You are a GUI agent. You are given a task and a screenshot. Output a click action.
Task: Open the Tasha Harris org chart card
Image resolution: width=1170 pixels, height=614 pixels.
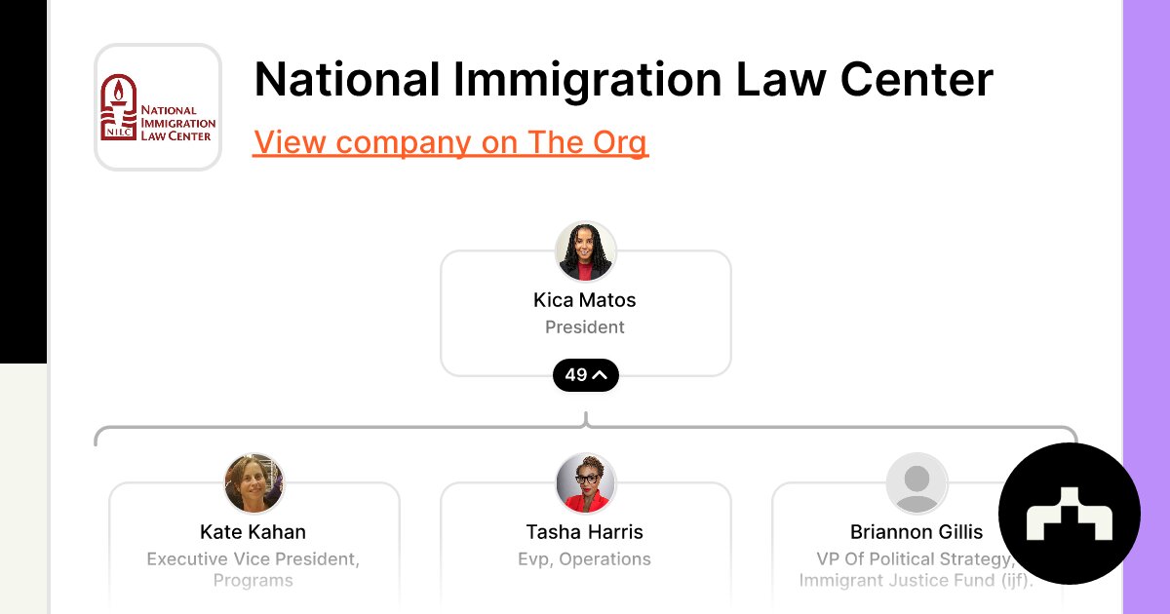point(586,546)
